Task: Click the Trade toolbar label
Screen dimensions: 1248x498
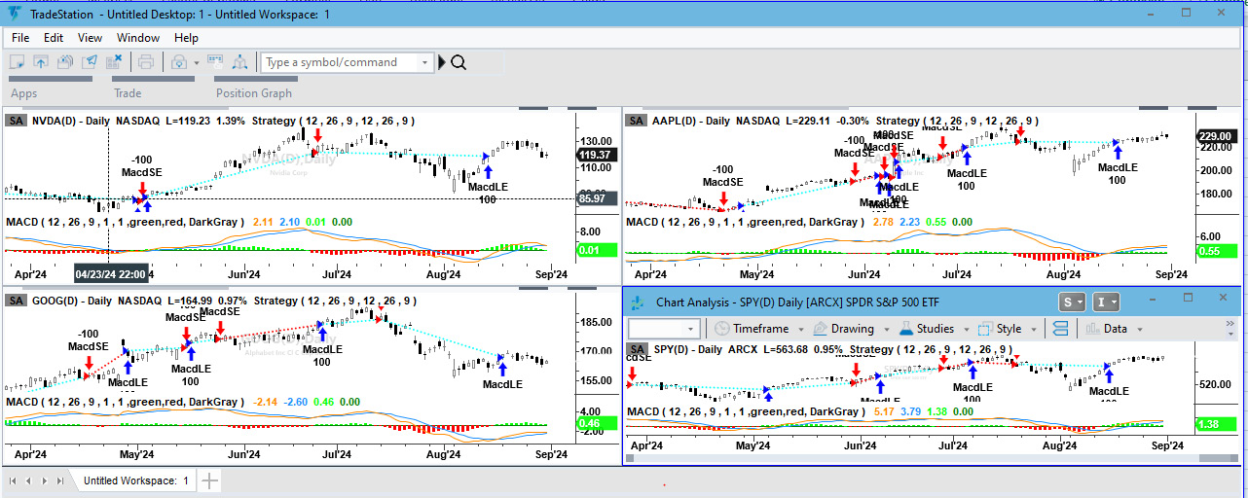Action: pyautogui.click(x=128, y=93)
